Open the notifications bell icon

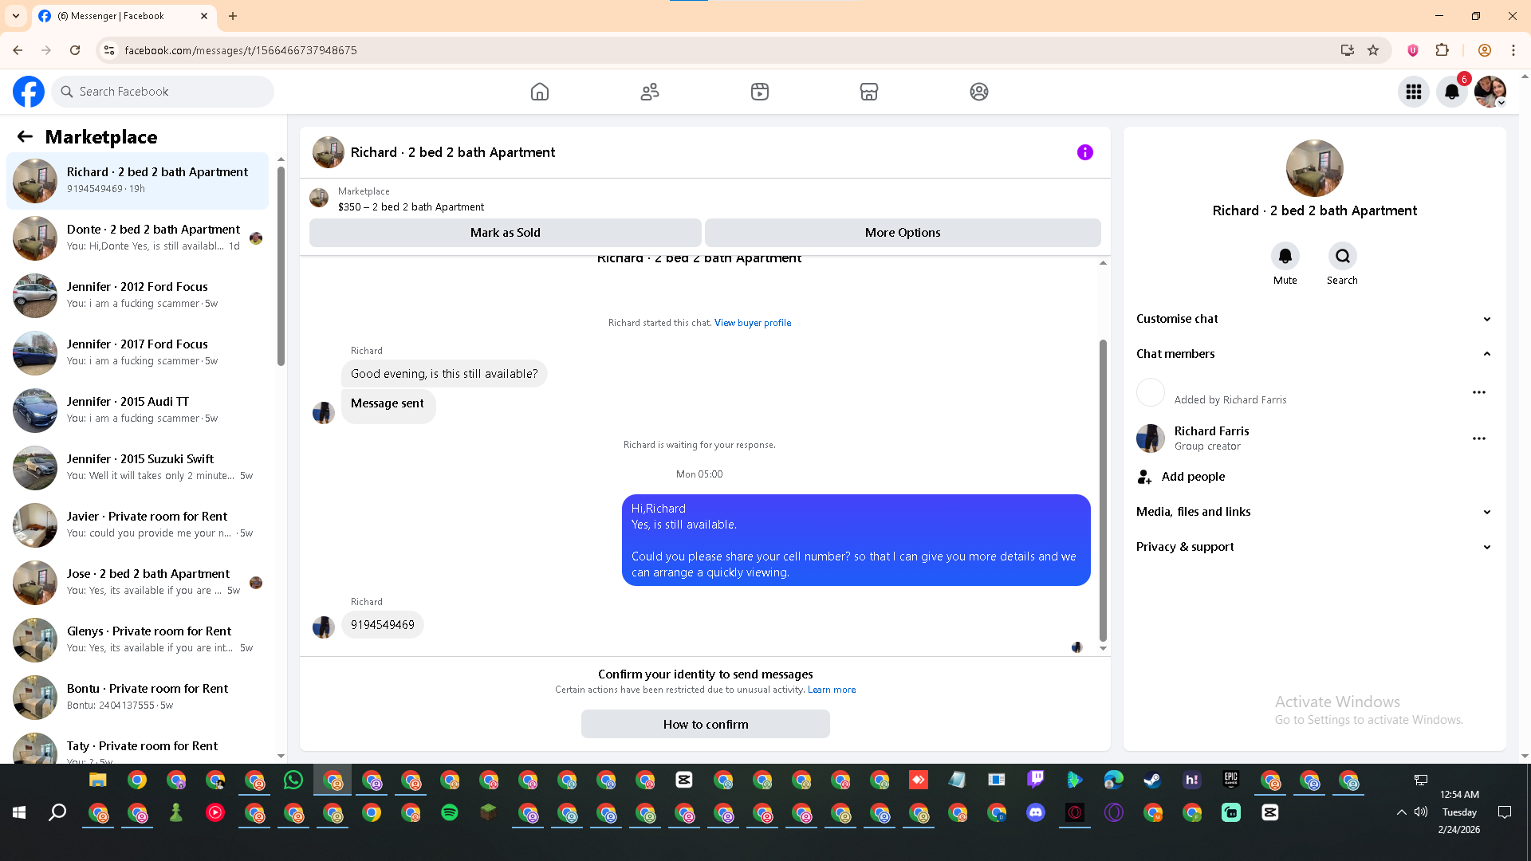[x=1452, y=92]
